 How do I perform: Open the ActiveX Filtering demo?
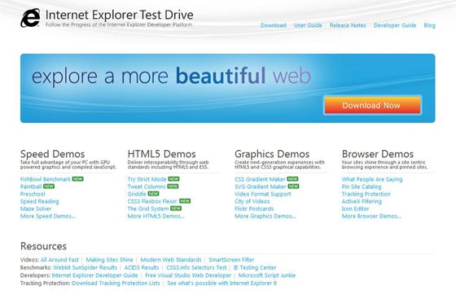(x=362, y=201)
